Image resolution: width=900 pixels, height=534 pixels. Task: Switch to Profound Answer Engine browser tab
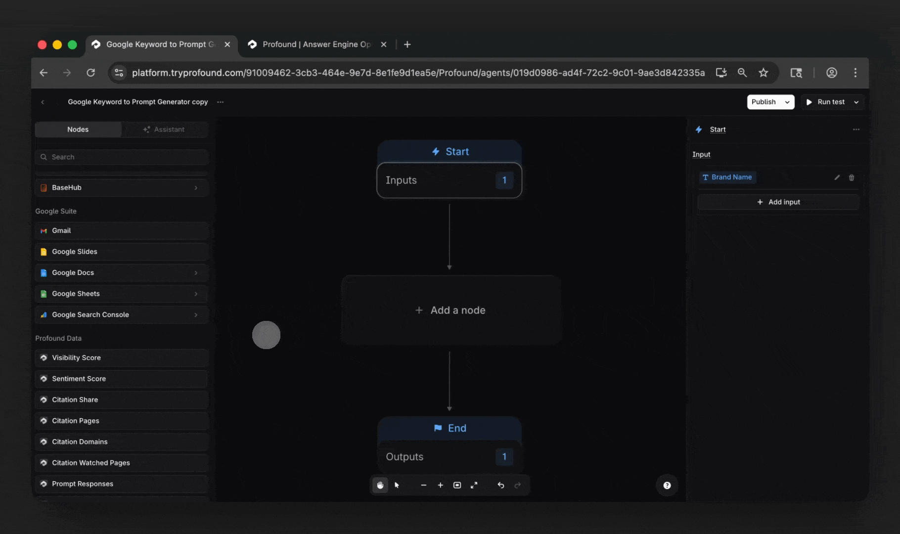pyautogui.click(x=317, y=44)
